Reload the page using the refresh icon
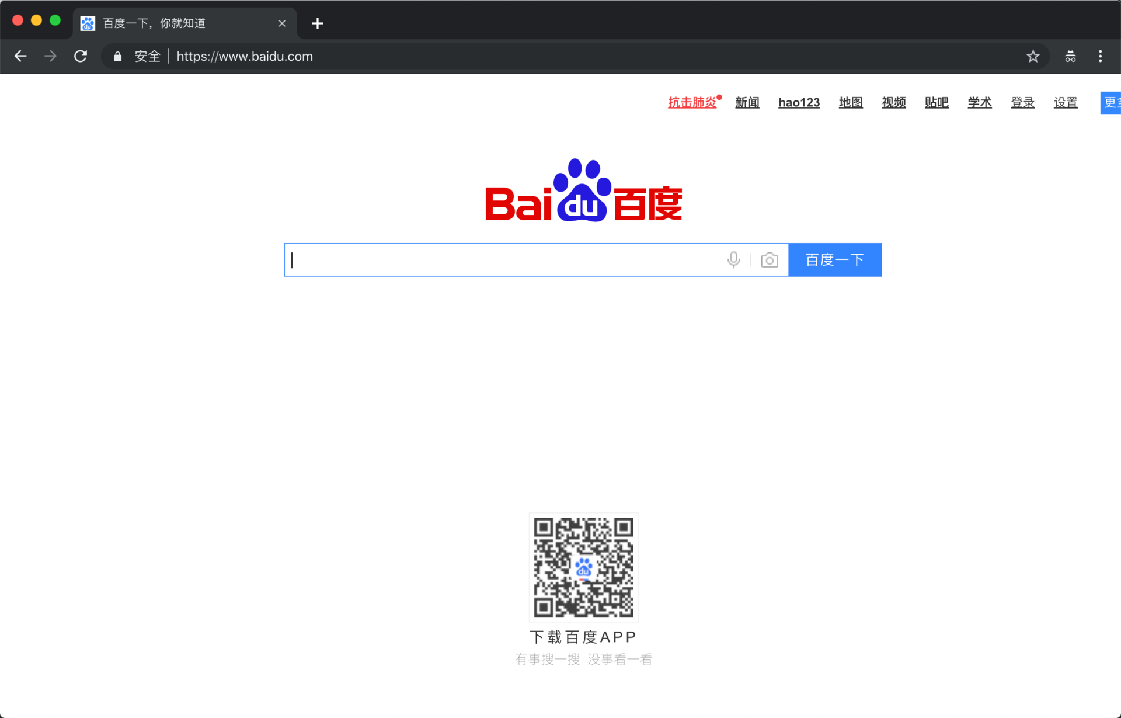The width and height of the screenshot is (1121, 718). click(81, 56)
